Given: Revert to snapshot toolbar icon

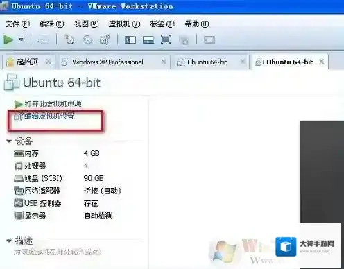Looking at the screenshot, I should point(87,40).
